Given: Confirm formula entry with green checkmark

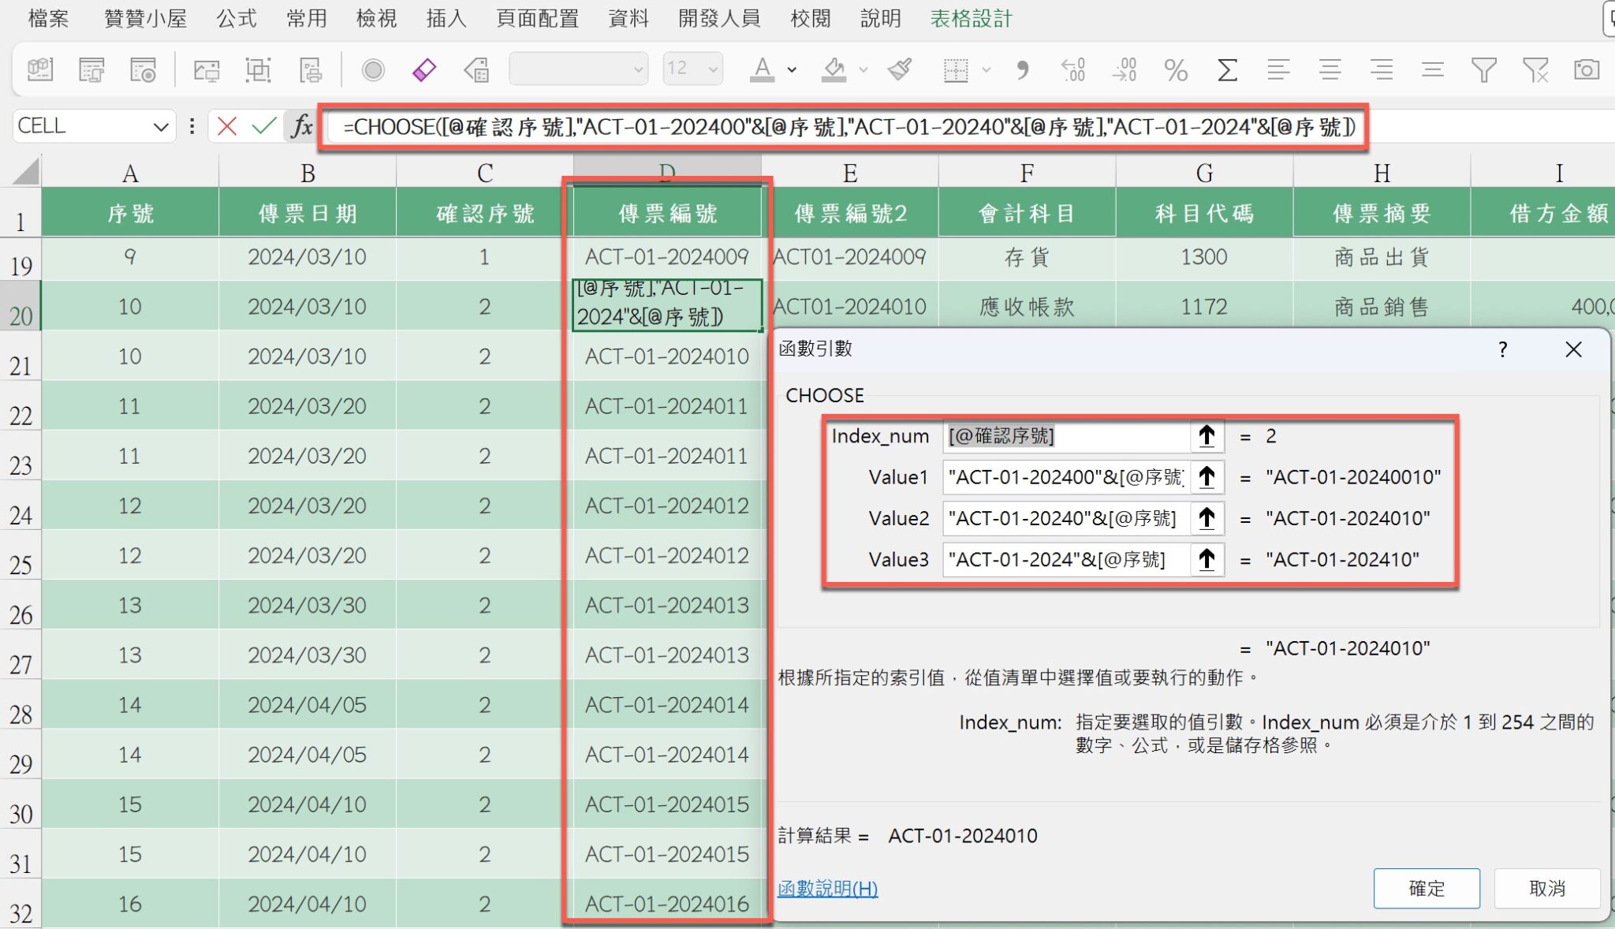Looking at the screenshot, I should tap(264, 126).
